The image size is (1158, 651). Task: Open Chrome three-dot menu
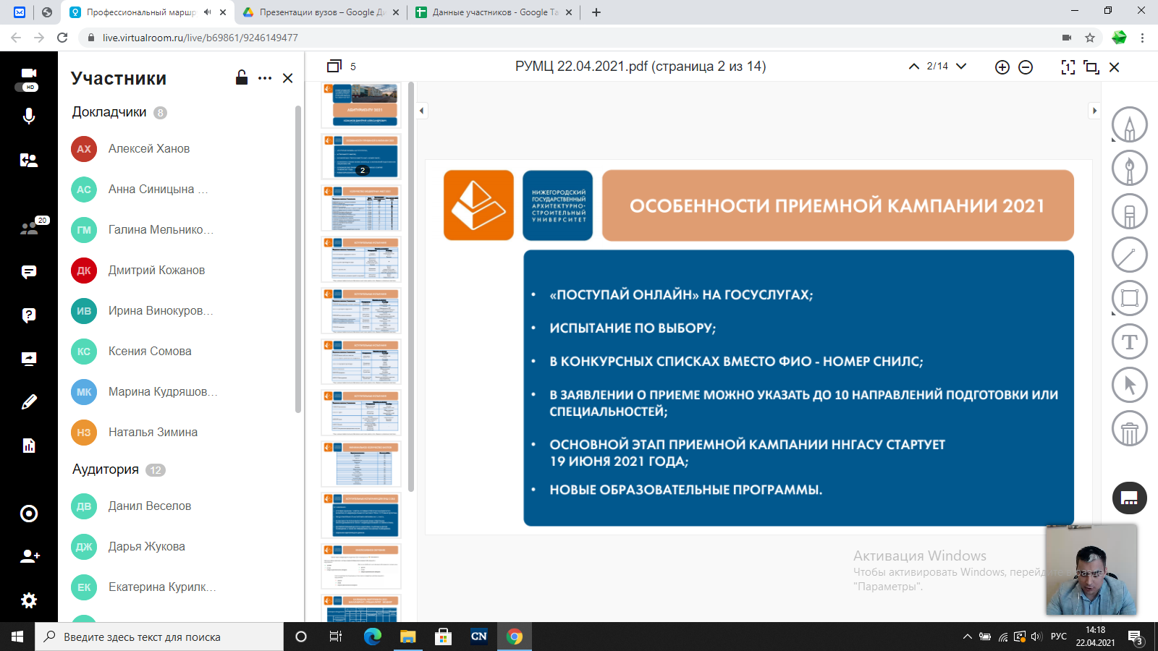(x=1143, y=38)
